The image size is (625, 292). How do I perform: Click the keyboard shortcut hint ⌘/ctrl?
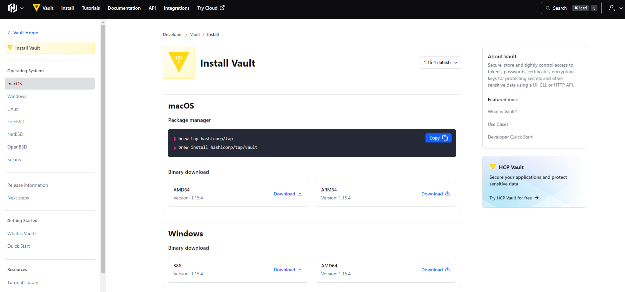[581, 8]
